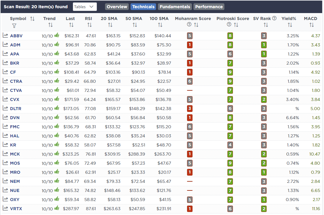Open the chart icon next to MCK
This screenshot has height=215, width=324.
pos(5,154)
